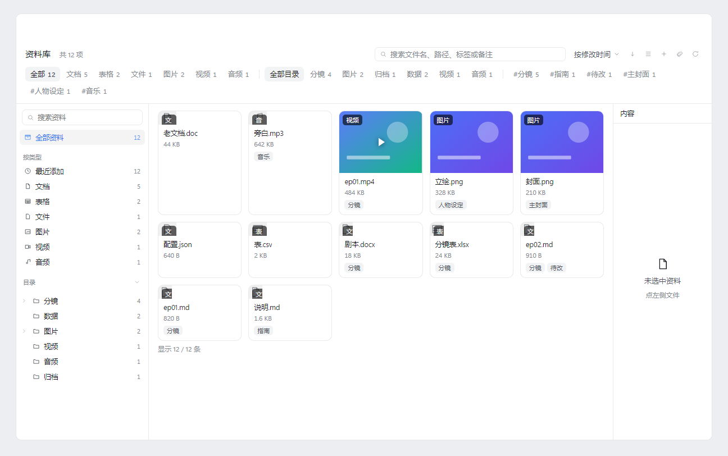The image size is (728, 456).
Task: Select the 表格 row under 按类型
Action: (82, 202)
